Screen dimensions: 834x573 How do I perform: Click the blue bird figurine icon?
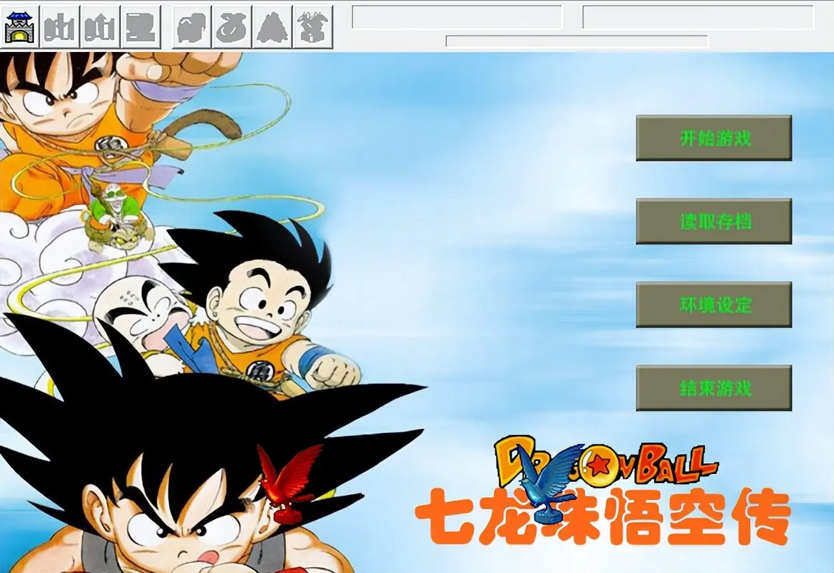click(x=551, y=483)
